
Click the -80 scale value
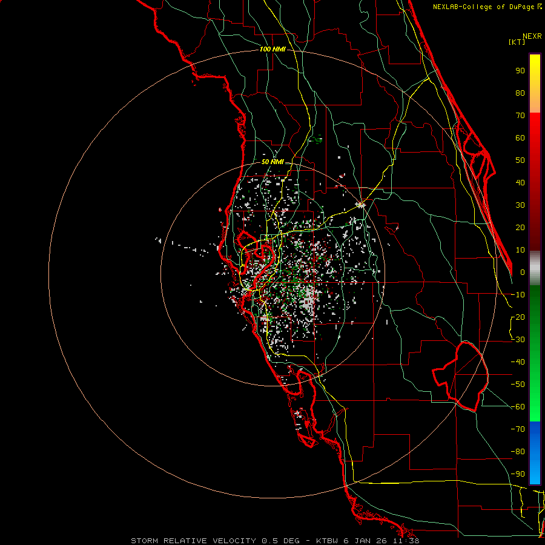tap(518, 452)
